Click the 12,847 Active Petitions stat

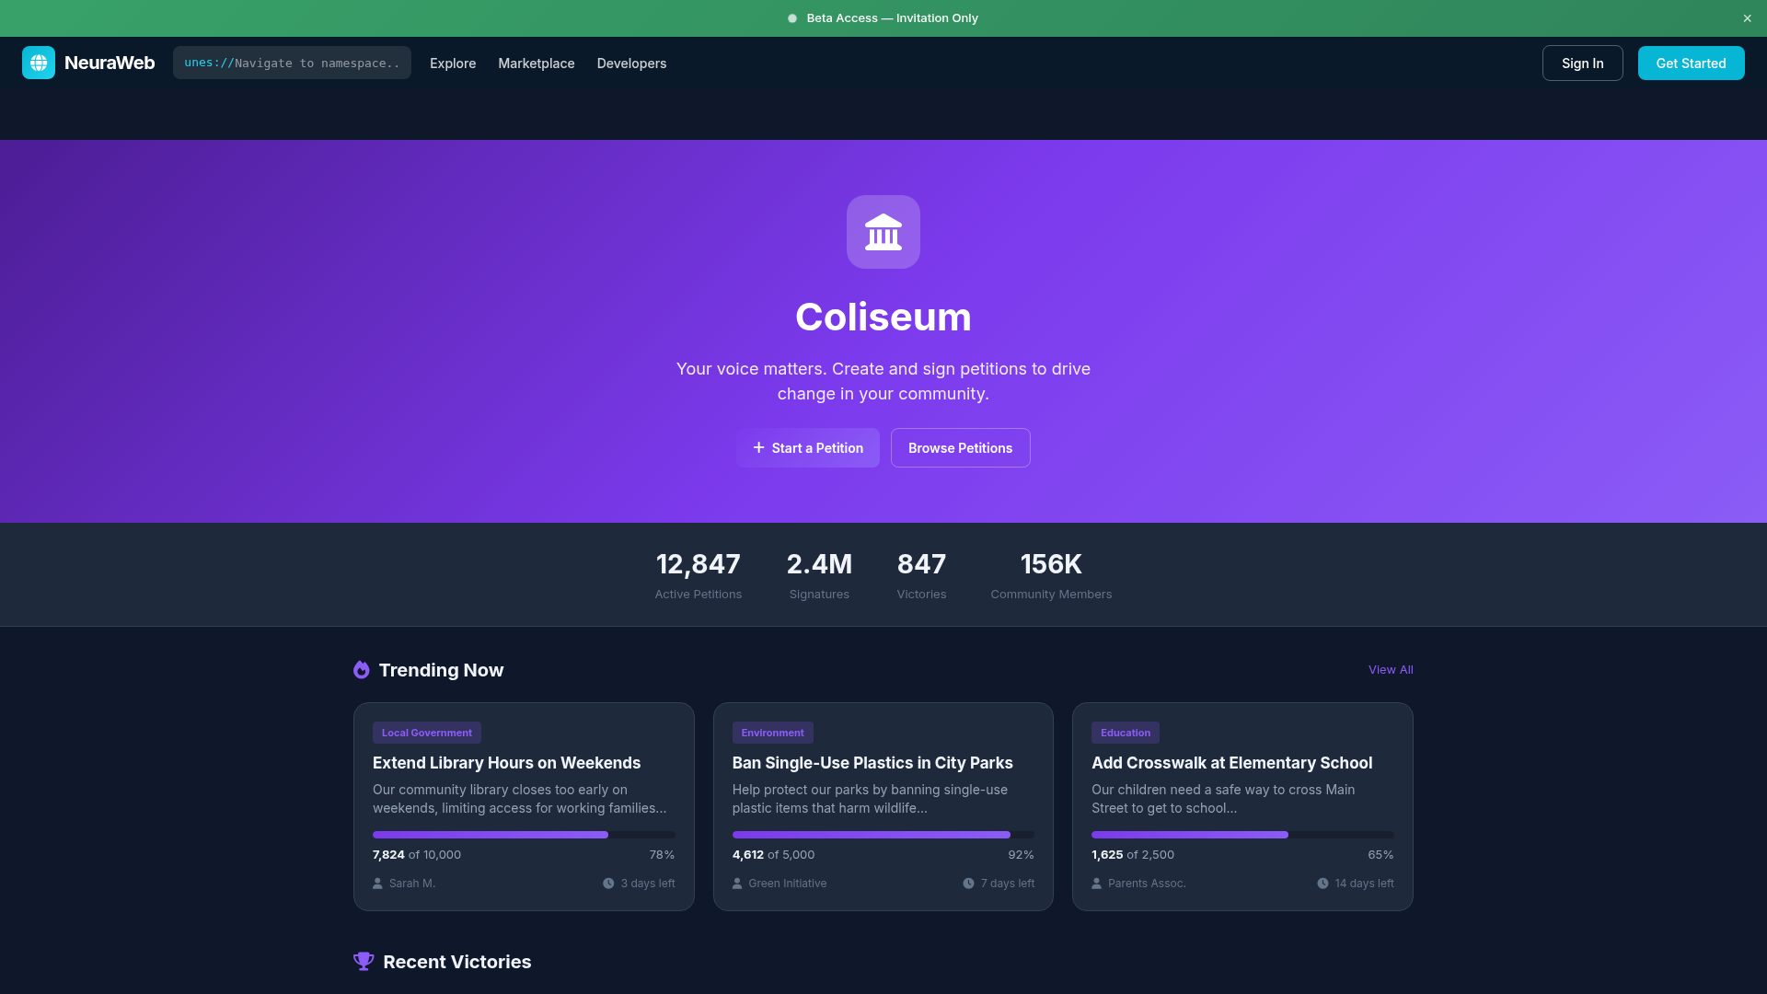coord(698,575)
